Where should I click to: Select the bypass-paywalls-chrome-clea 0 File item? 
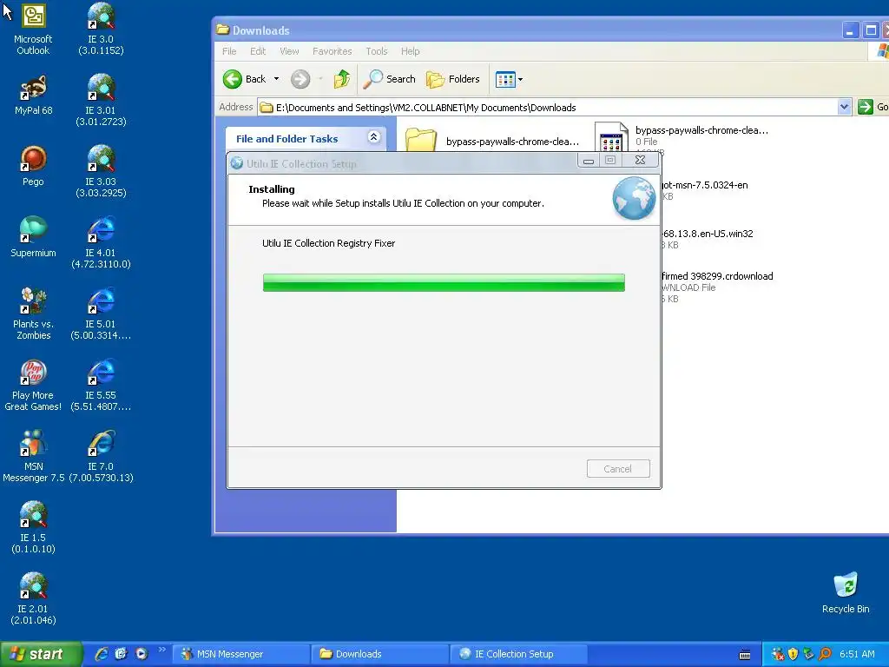pos(682,137)
